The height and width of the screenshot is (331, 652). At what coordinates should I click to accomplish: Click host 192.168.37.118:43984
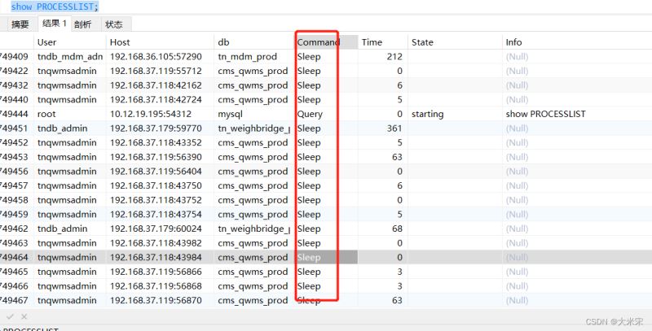coord(156,257)
